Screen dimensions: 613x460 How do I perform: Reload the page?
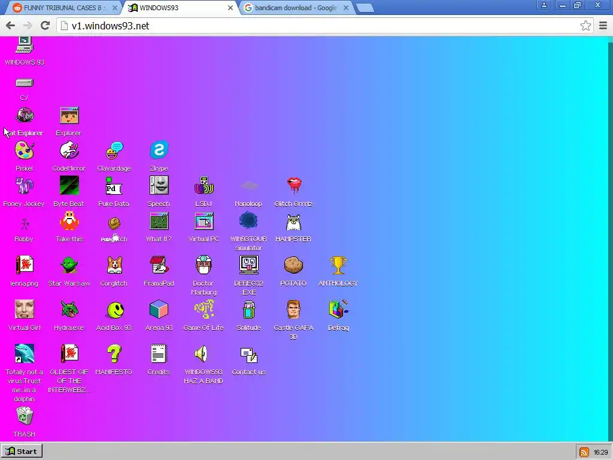click(45, 26)
